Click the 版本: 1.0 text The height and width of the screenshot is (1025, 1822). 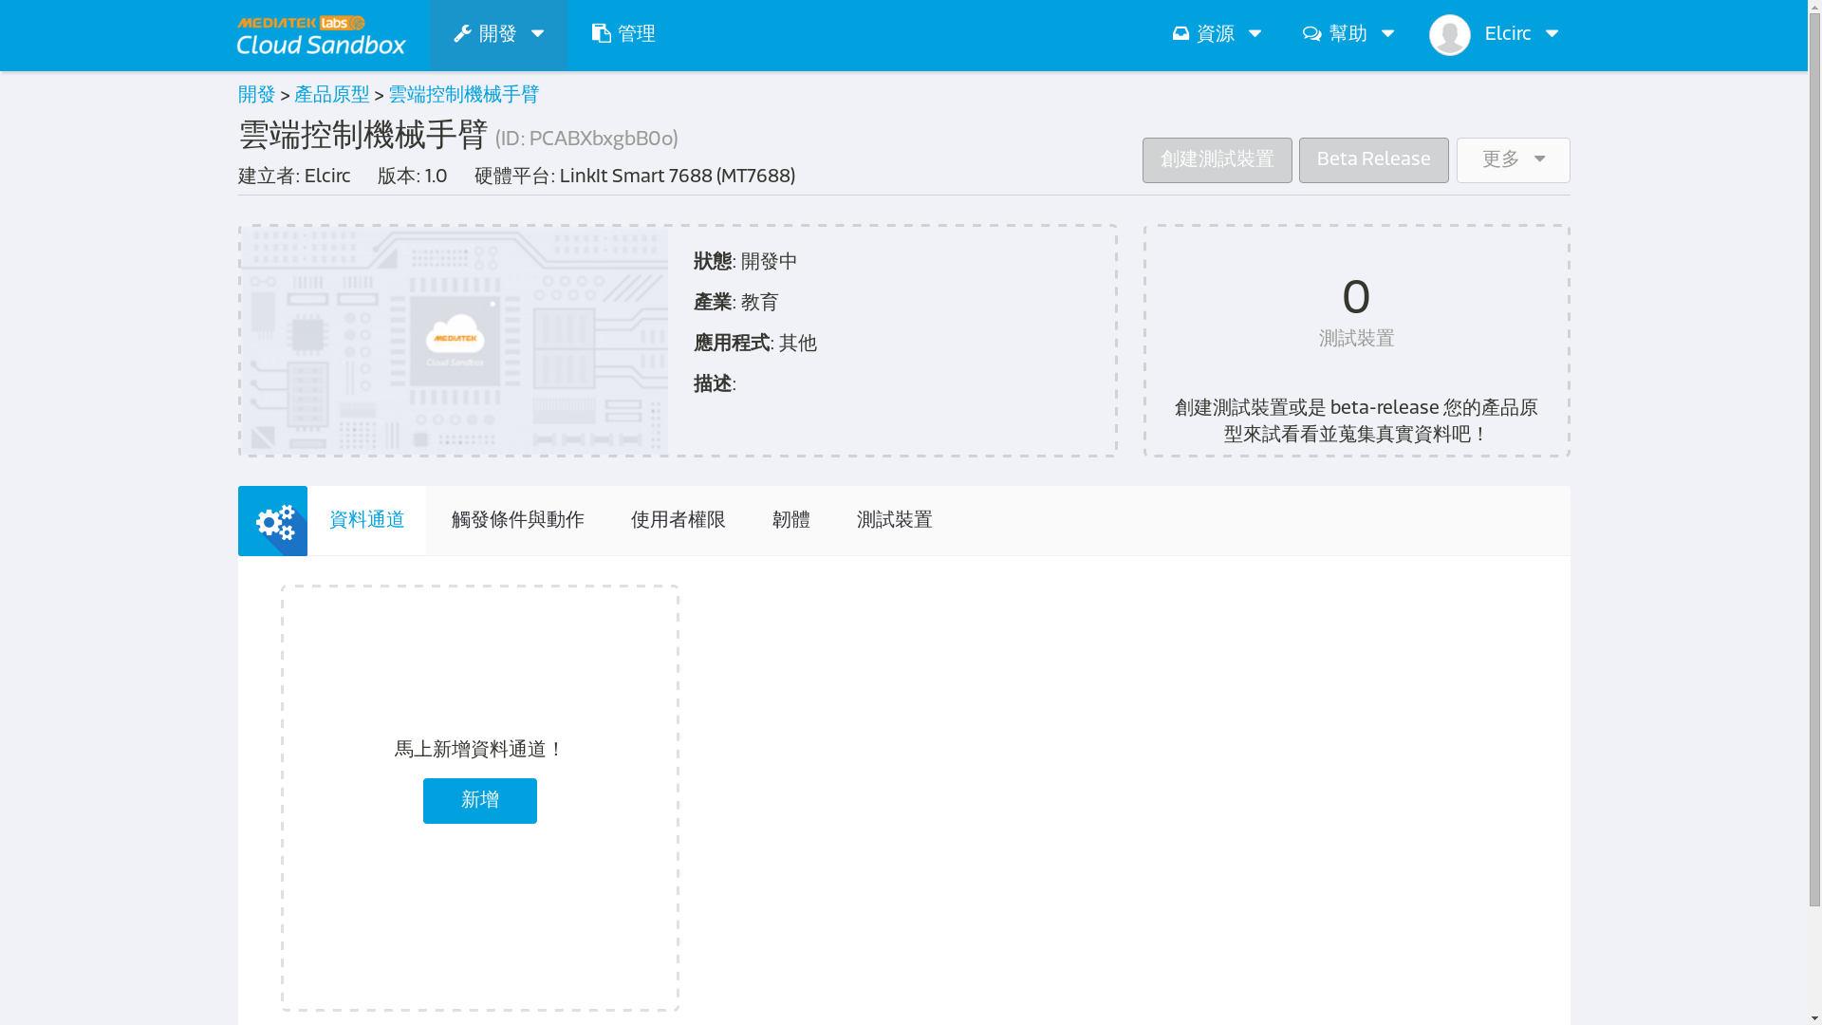[412, 177]
